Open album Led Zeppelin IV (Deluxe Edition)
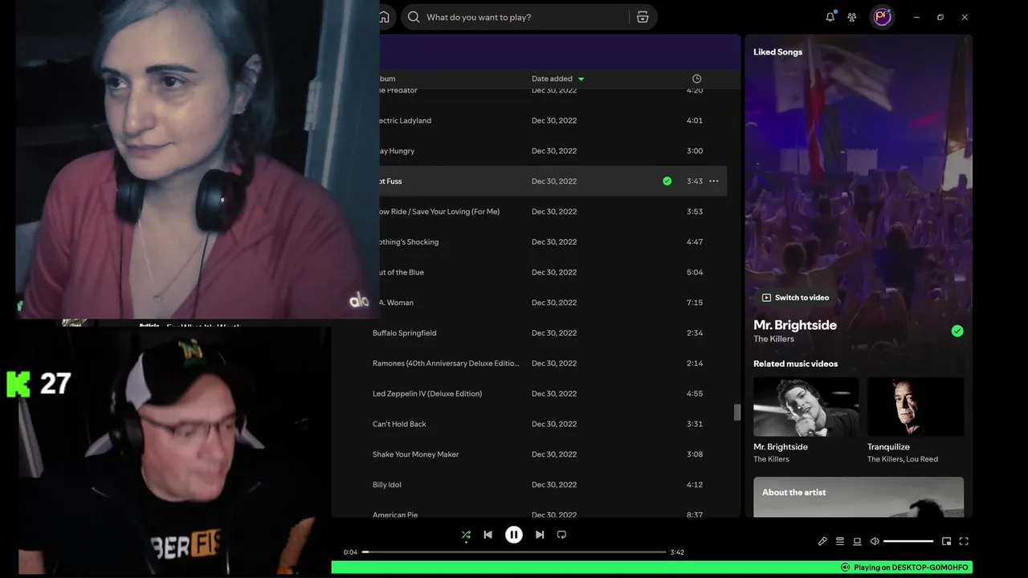This screenshot has height=578, width=1028. pyautogui.click(x=427, y=394)
